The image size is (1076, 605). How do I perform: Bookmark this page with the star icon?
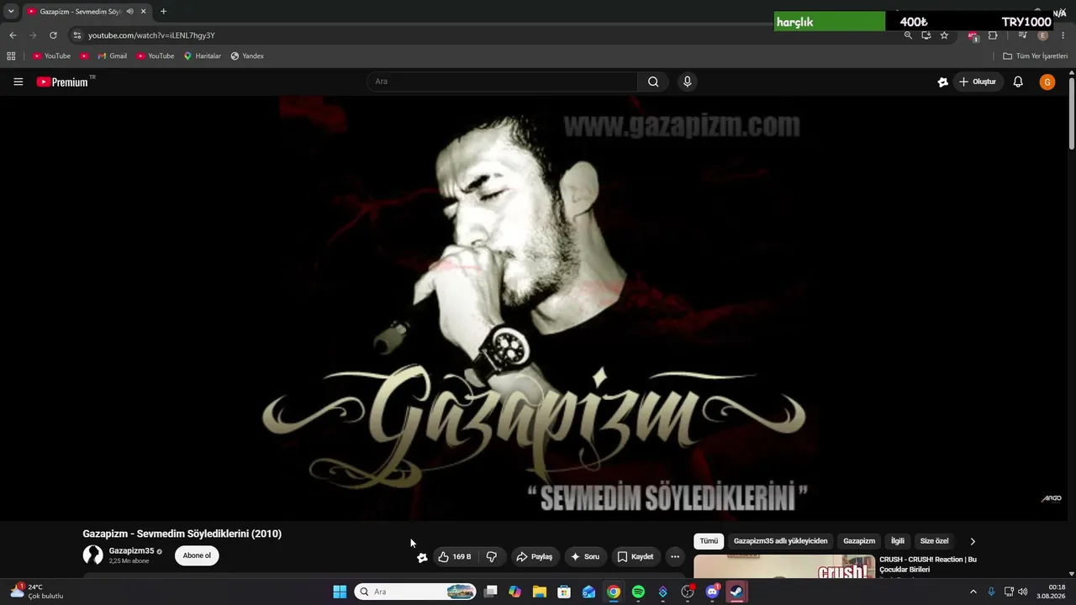(944, 35)
